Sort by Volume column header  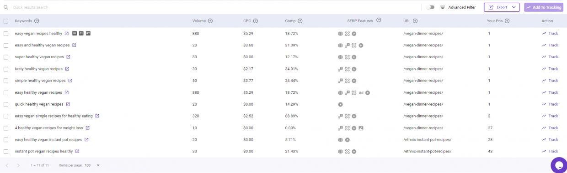click(199, 21)
